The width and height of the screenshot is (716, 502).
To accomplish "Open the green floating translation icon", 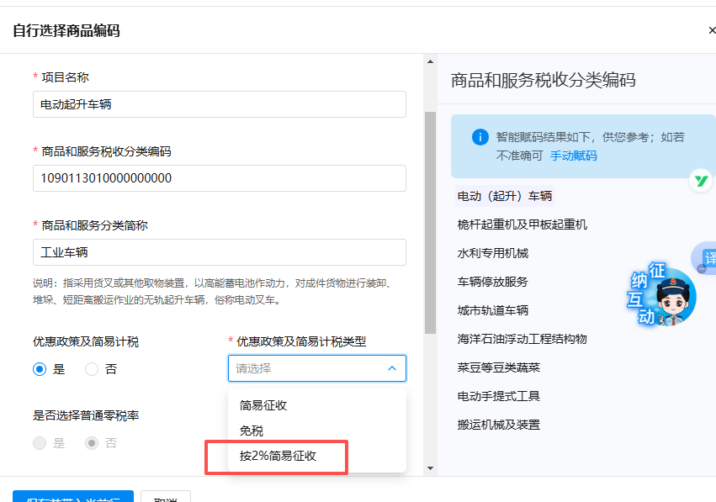I will (x=701, y=180).
